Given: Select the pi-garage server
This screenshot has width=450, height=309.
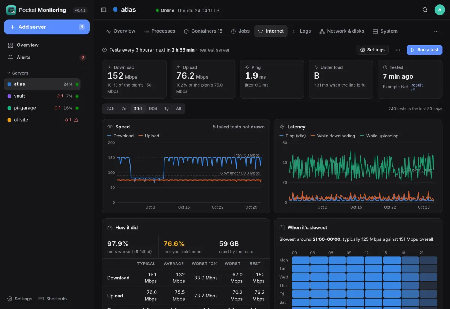Looking at the screenshot, I should point(42,108).
